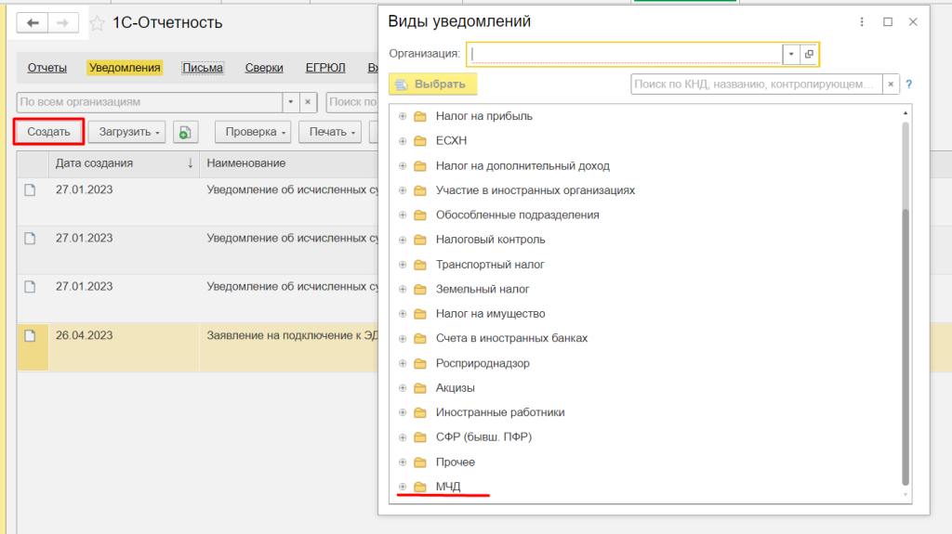Screen dimensions: 952x534
Task: Add 1С-Отчетность to favorites with star
Action: (98, 23)
